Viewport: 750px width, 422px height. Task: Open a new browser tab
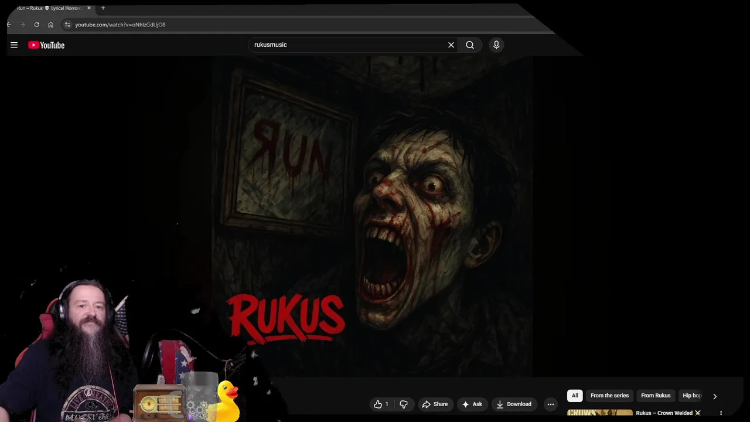[103, 8]
